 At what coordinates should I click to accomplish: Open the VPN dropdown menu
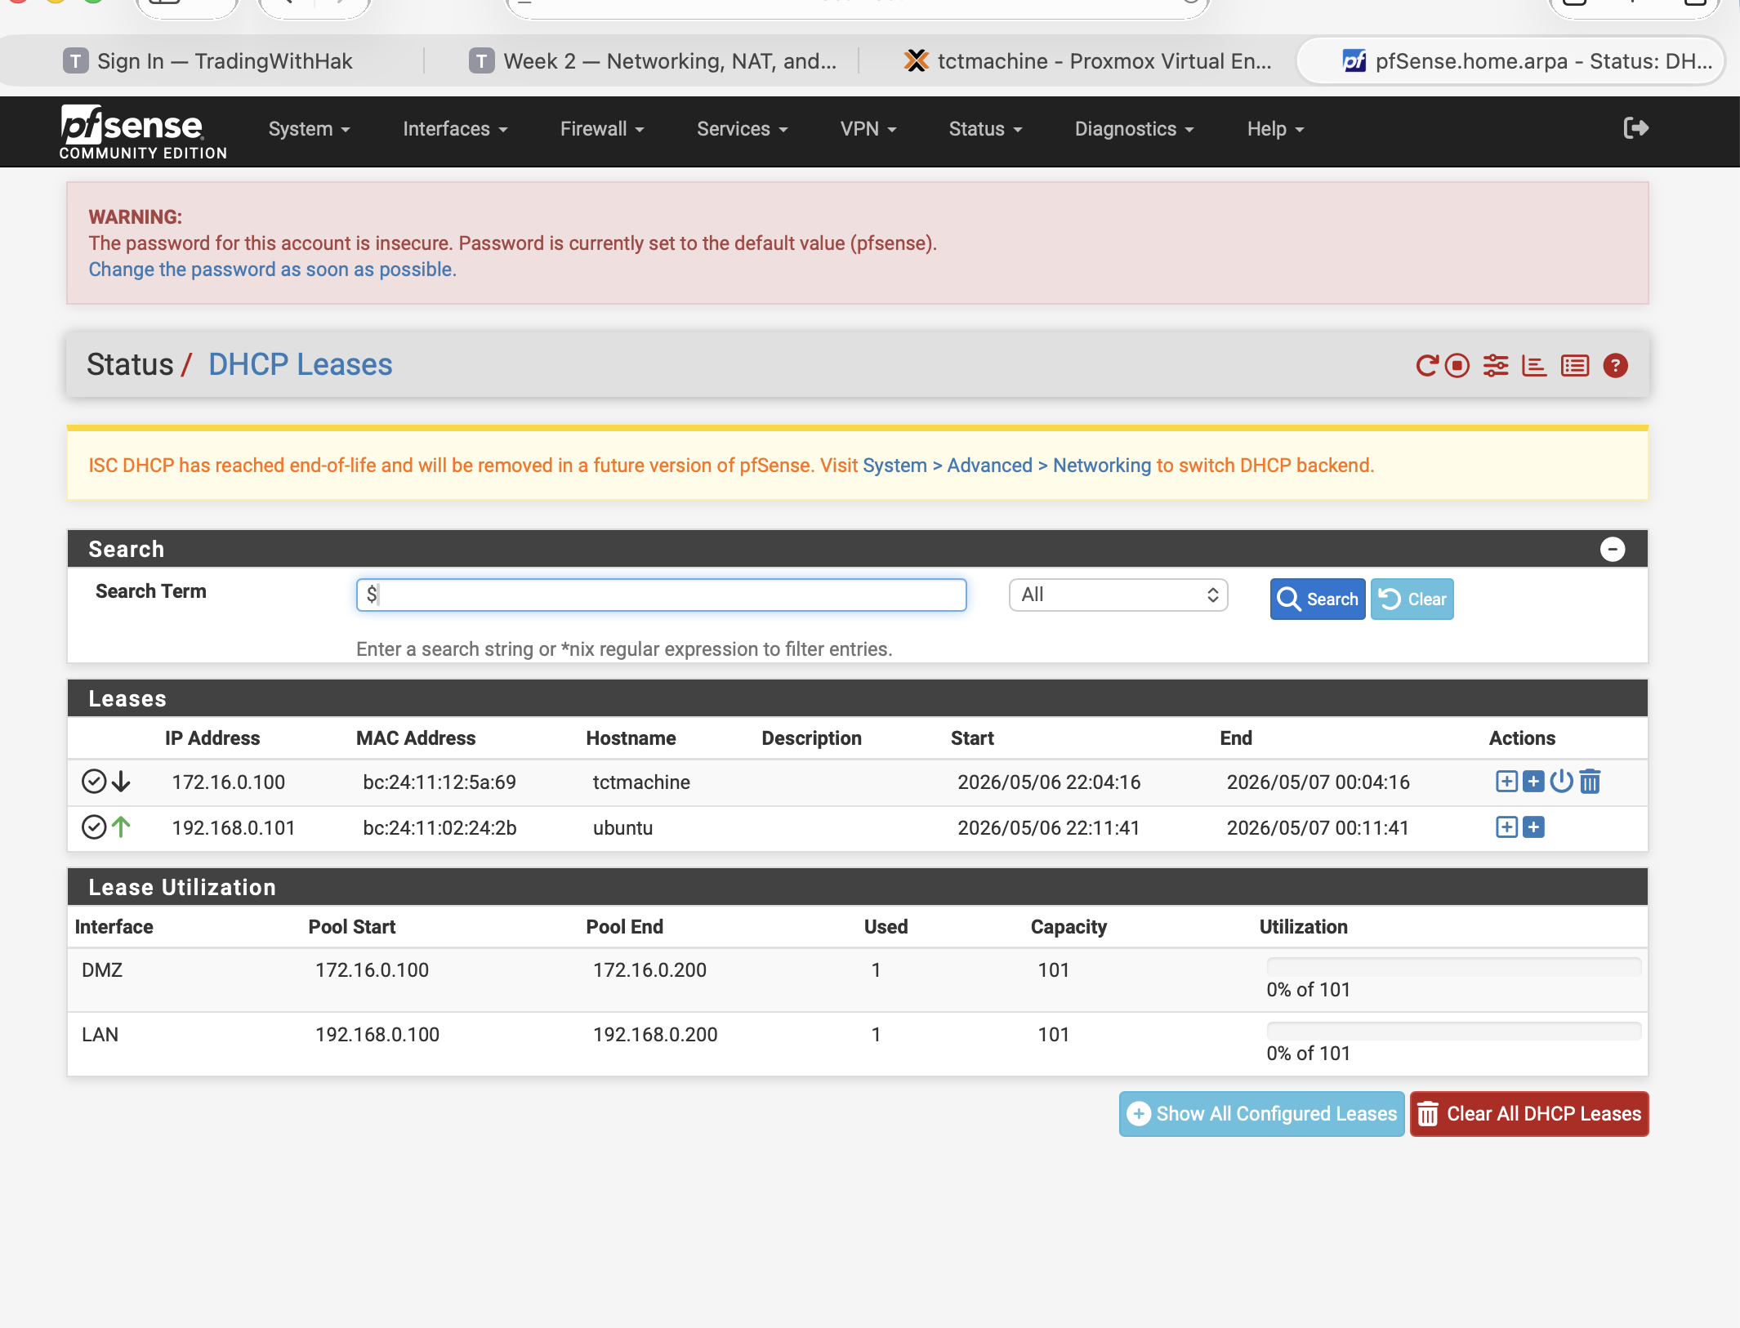click(868, 129)
